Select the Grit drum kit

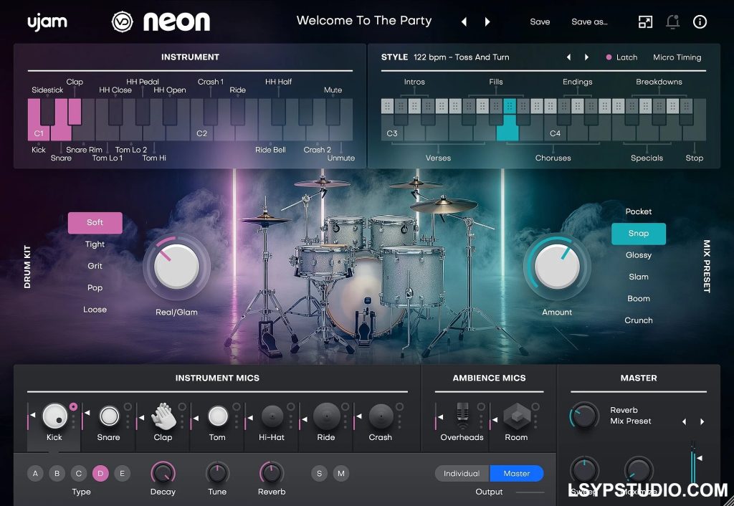click(x=95, y=265)
